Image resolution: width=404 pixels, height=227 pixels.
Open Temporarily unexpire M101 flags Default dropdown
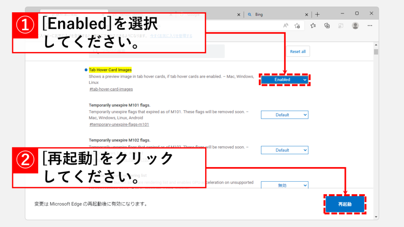click(x=284, y=115)
